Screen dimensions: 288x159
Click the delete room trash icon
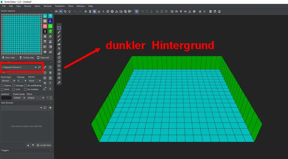(50, 73)
